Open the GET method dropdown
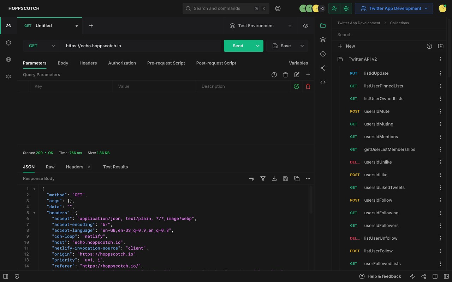The width and height of the screenshot is (452, 282). click(42, 46)
